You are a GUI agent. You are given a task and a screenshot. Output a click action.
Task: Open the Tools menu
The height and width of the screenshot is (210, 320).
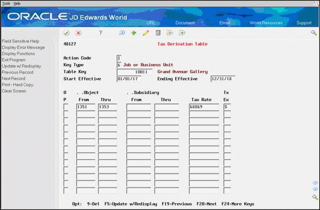pos(6,3)
